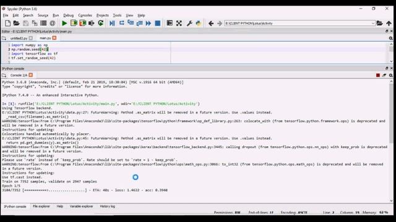The width and height of the screenshot is (396, 222).
Task: Debug step into function icon
Action: click(x=131, y=23)
